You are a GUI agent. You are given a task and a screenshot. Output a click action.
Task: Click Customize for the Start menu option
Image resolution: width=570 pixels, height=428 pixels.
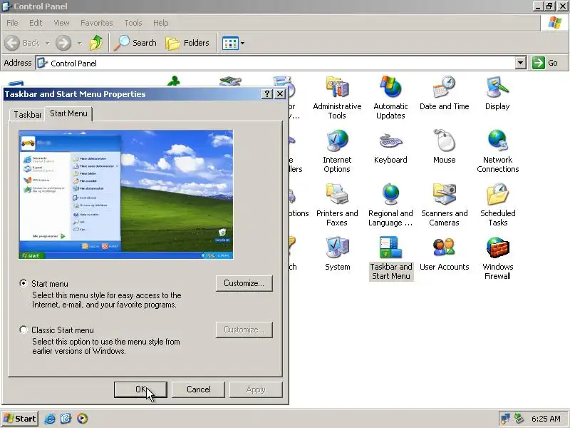point(244,283)
